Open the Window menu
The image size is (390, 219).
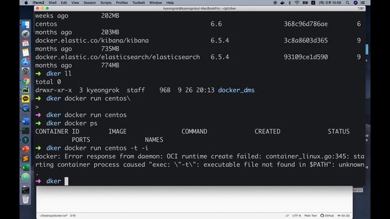pos(156,2)
